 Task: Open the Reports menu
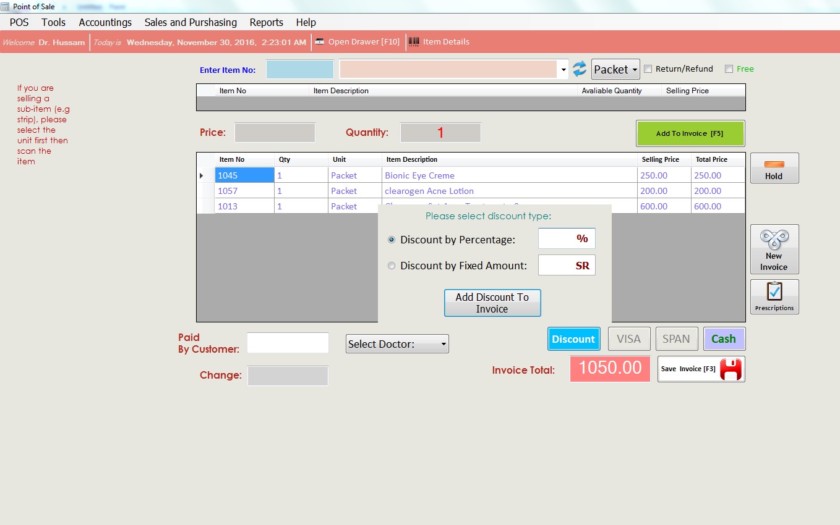266,22
